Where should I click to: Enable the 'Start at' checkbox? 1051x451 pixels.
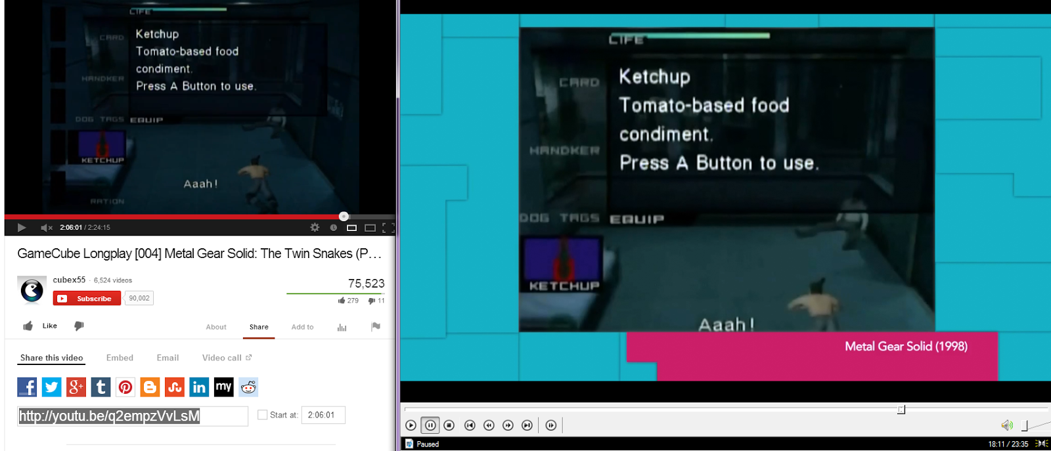click(263, 415)
